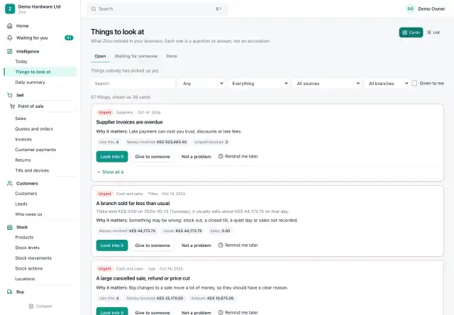The height and width of the screenshot is (315, 454).
Task: Click Not a problem on Supplier invoices card
Action: 196,157
